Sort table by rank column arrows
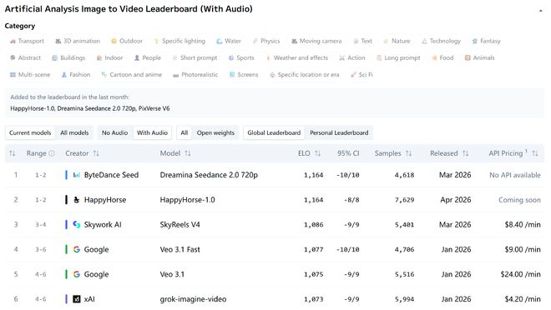Viewport: 551px width, 310px height. (13, 153)
